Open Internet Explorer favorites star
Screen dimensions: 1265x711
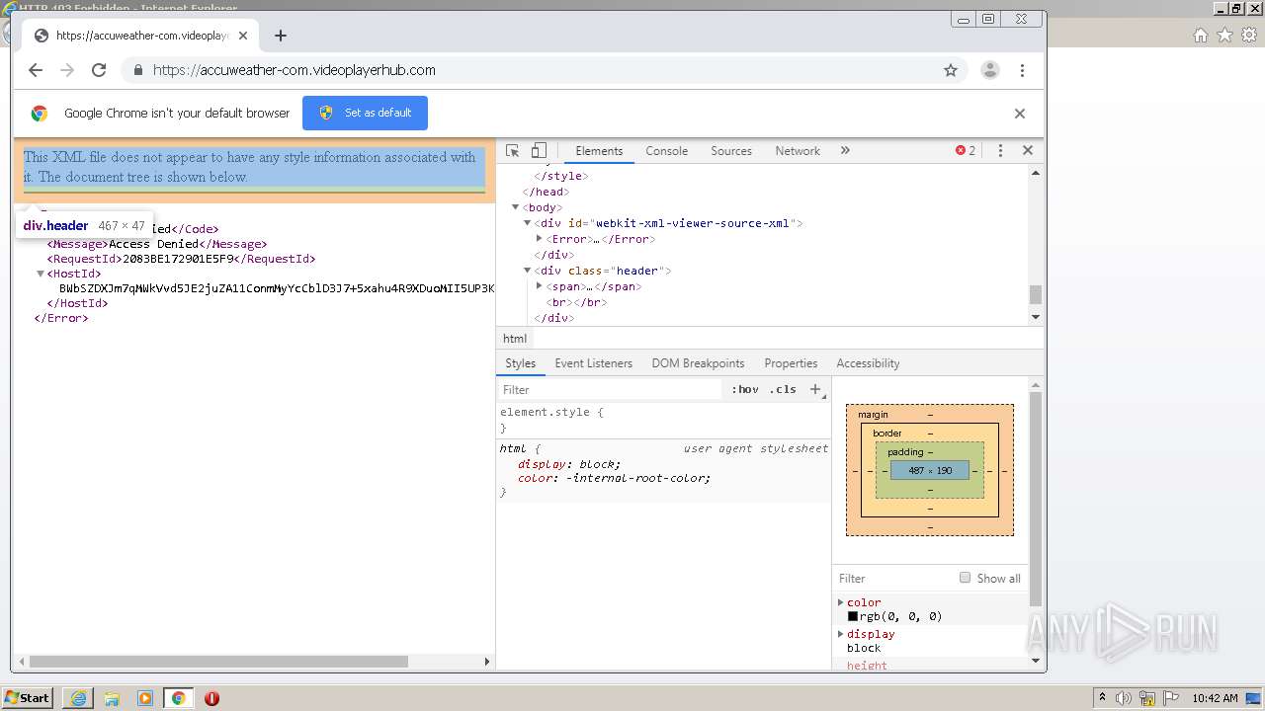(1224, 35)
